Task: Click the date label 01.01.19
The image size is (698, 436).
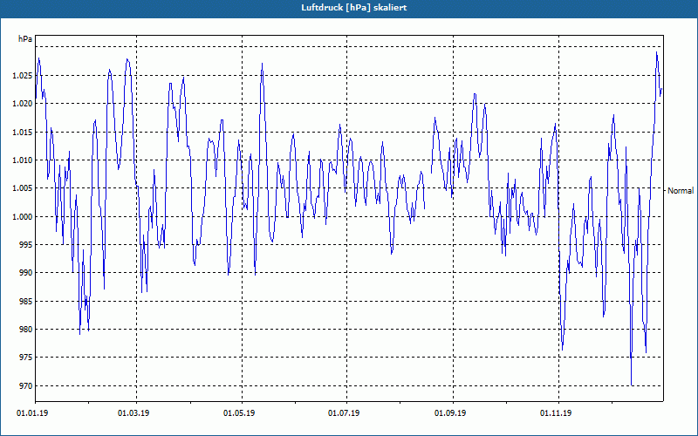Action: [x=32, y=413]
